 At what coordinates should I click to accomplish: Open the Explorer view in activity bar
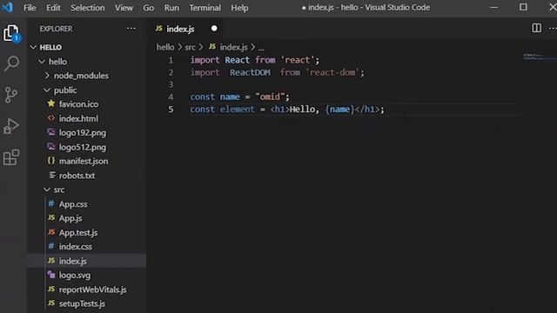(11, 33)
